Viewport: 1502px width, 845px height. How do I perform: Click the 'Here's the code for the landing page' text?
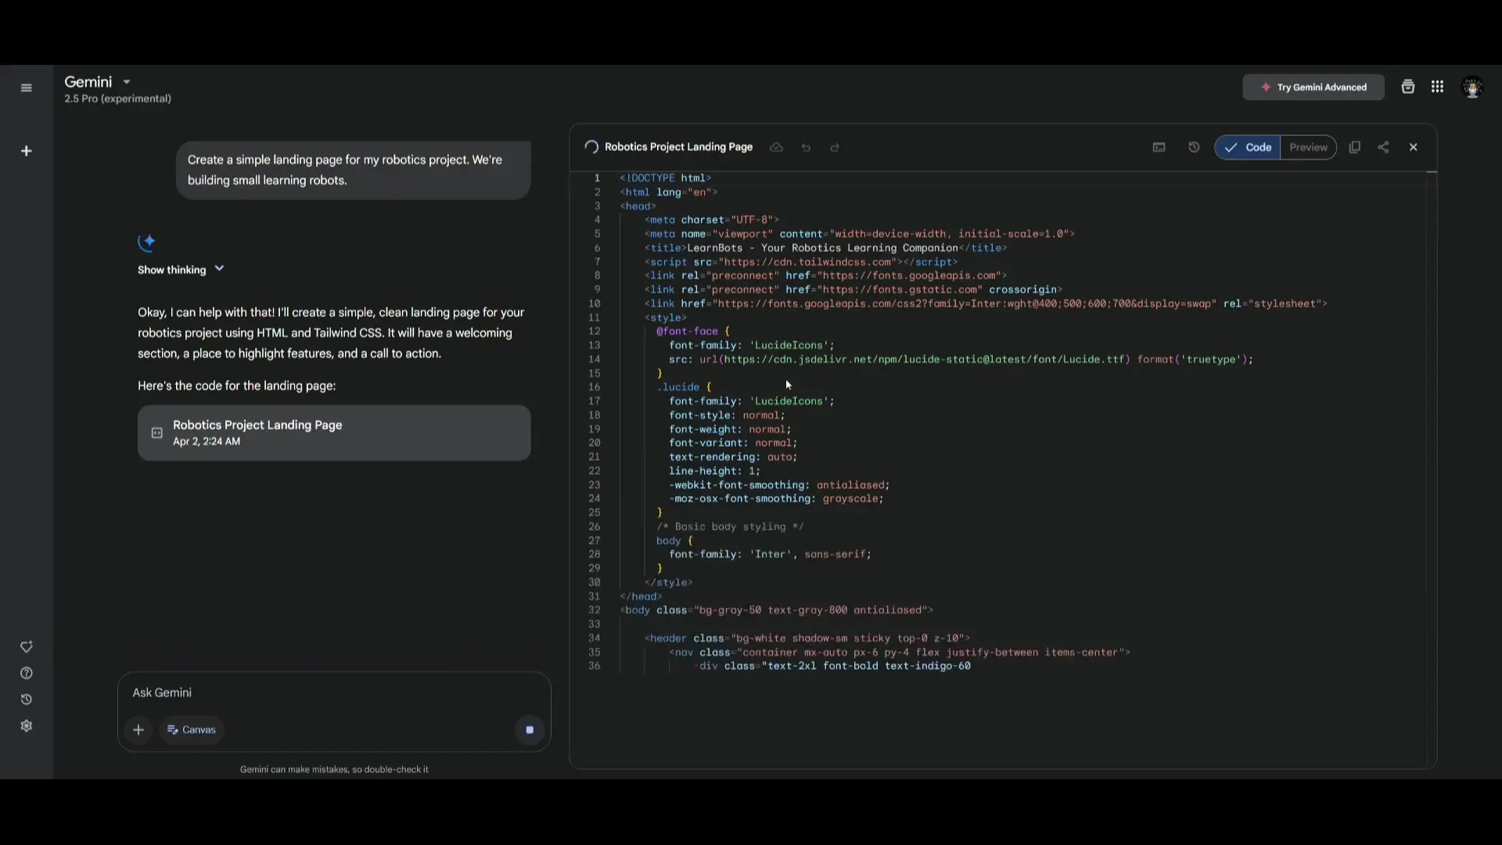tap(236, 386)
